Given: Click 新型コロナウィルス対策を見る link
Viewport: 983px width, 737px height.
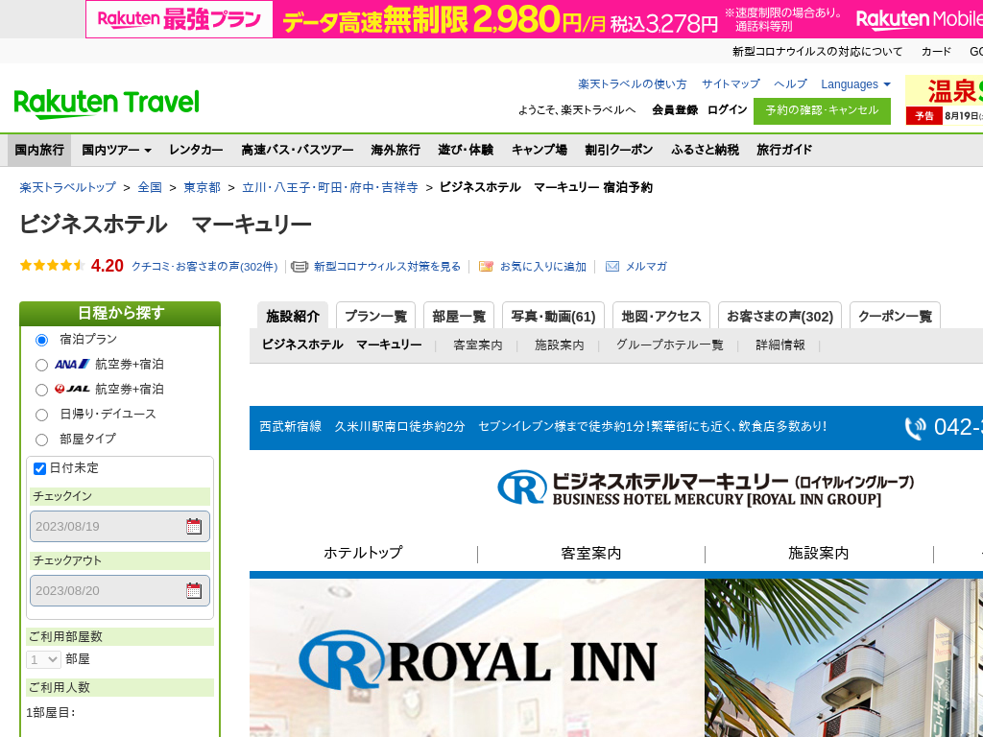Looking at the screenshot, I should click(x=387, y=267).
